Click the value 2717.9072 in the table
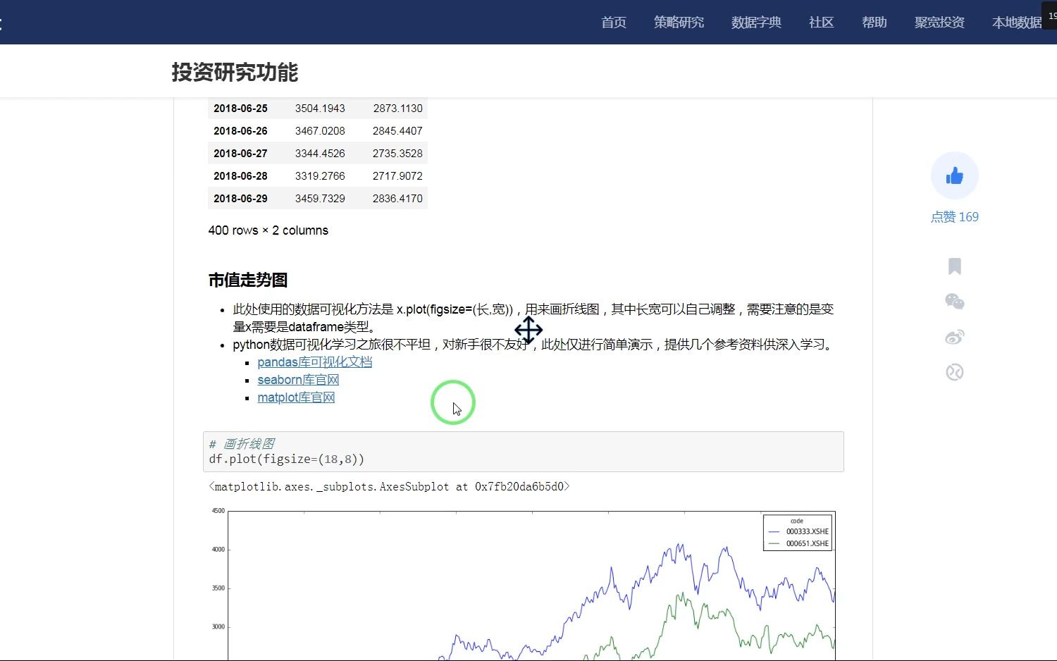The image size is (1057, 661). tap(397, 176)
